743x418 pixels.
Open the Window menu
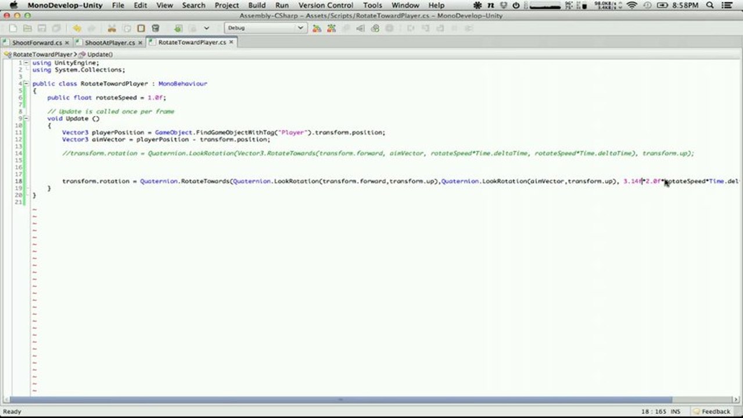405,5
